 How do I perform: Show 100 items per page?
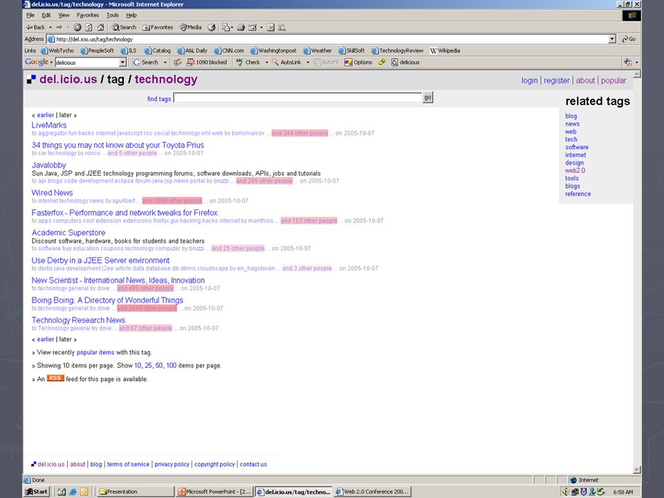pos(171,365)
